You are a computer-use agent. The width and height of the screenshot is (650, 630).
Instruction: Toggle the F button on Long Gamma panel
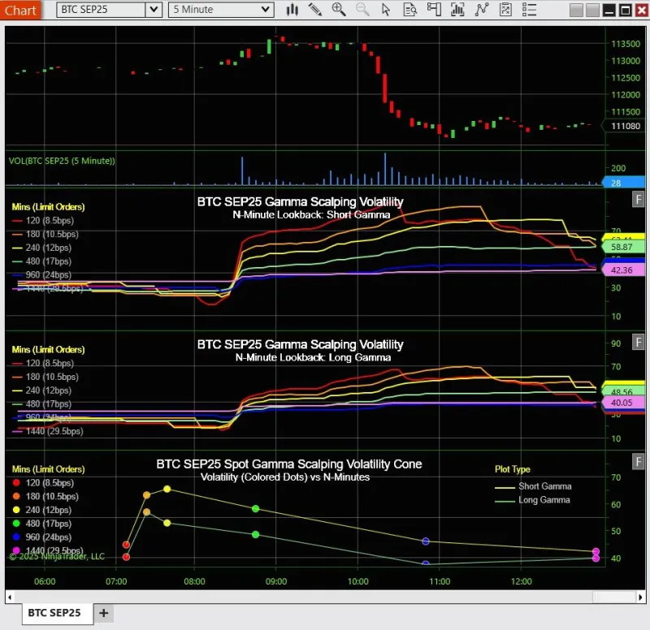[x=638, y=342]
